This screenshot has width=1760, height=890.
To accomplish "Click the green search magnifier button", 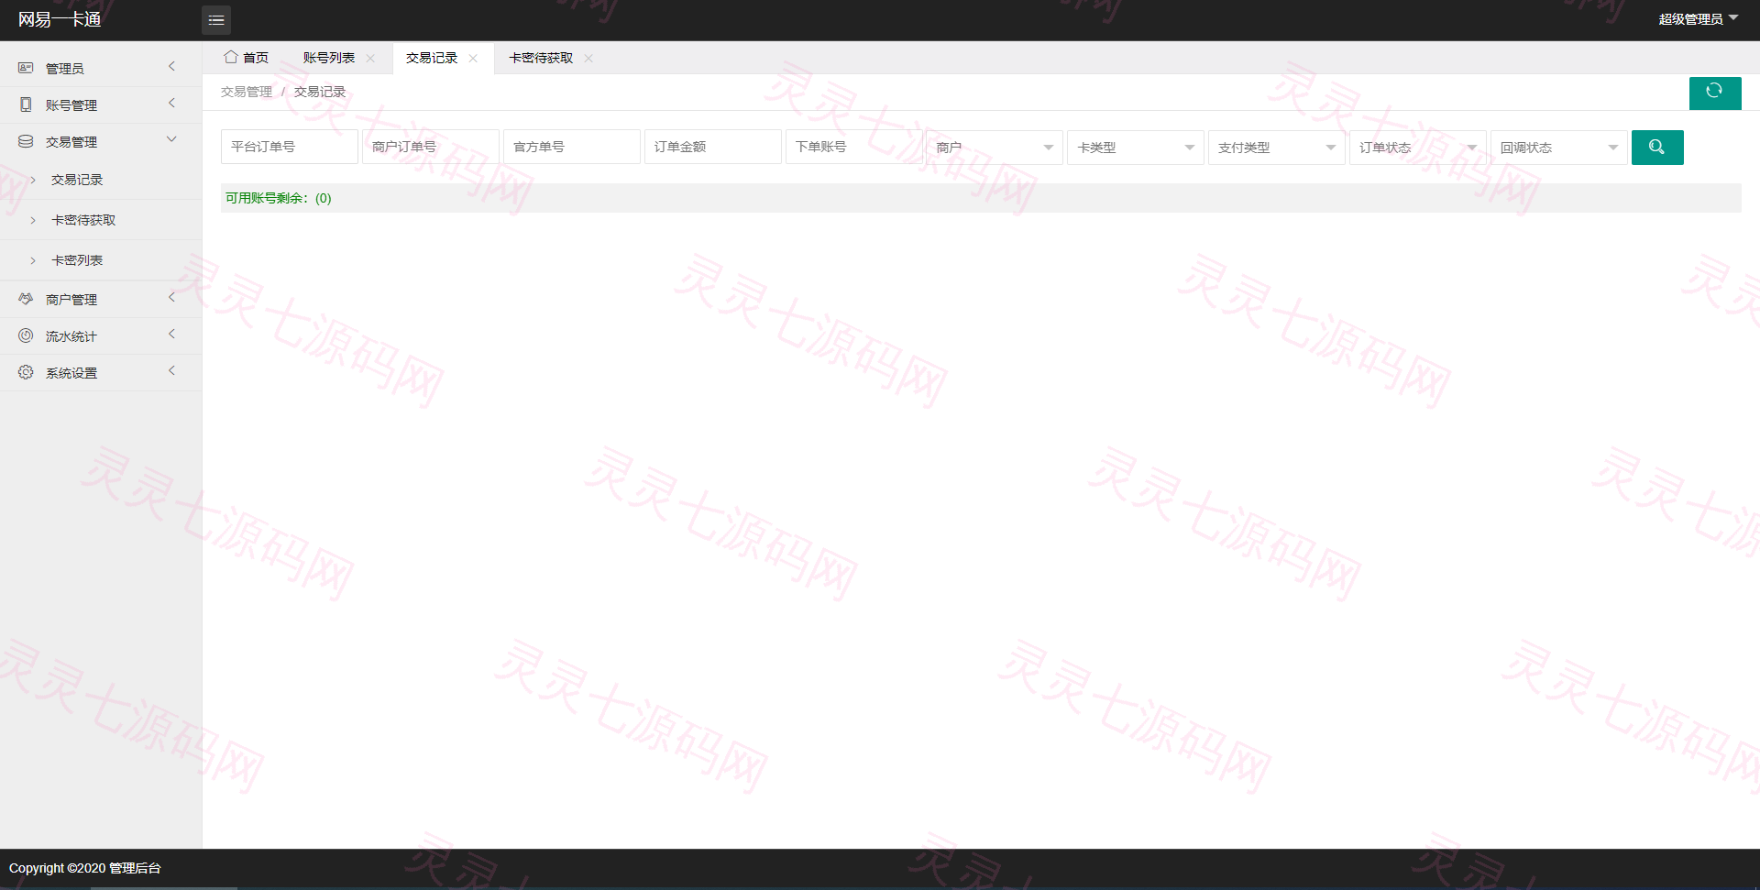I will click(1657, 148).
